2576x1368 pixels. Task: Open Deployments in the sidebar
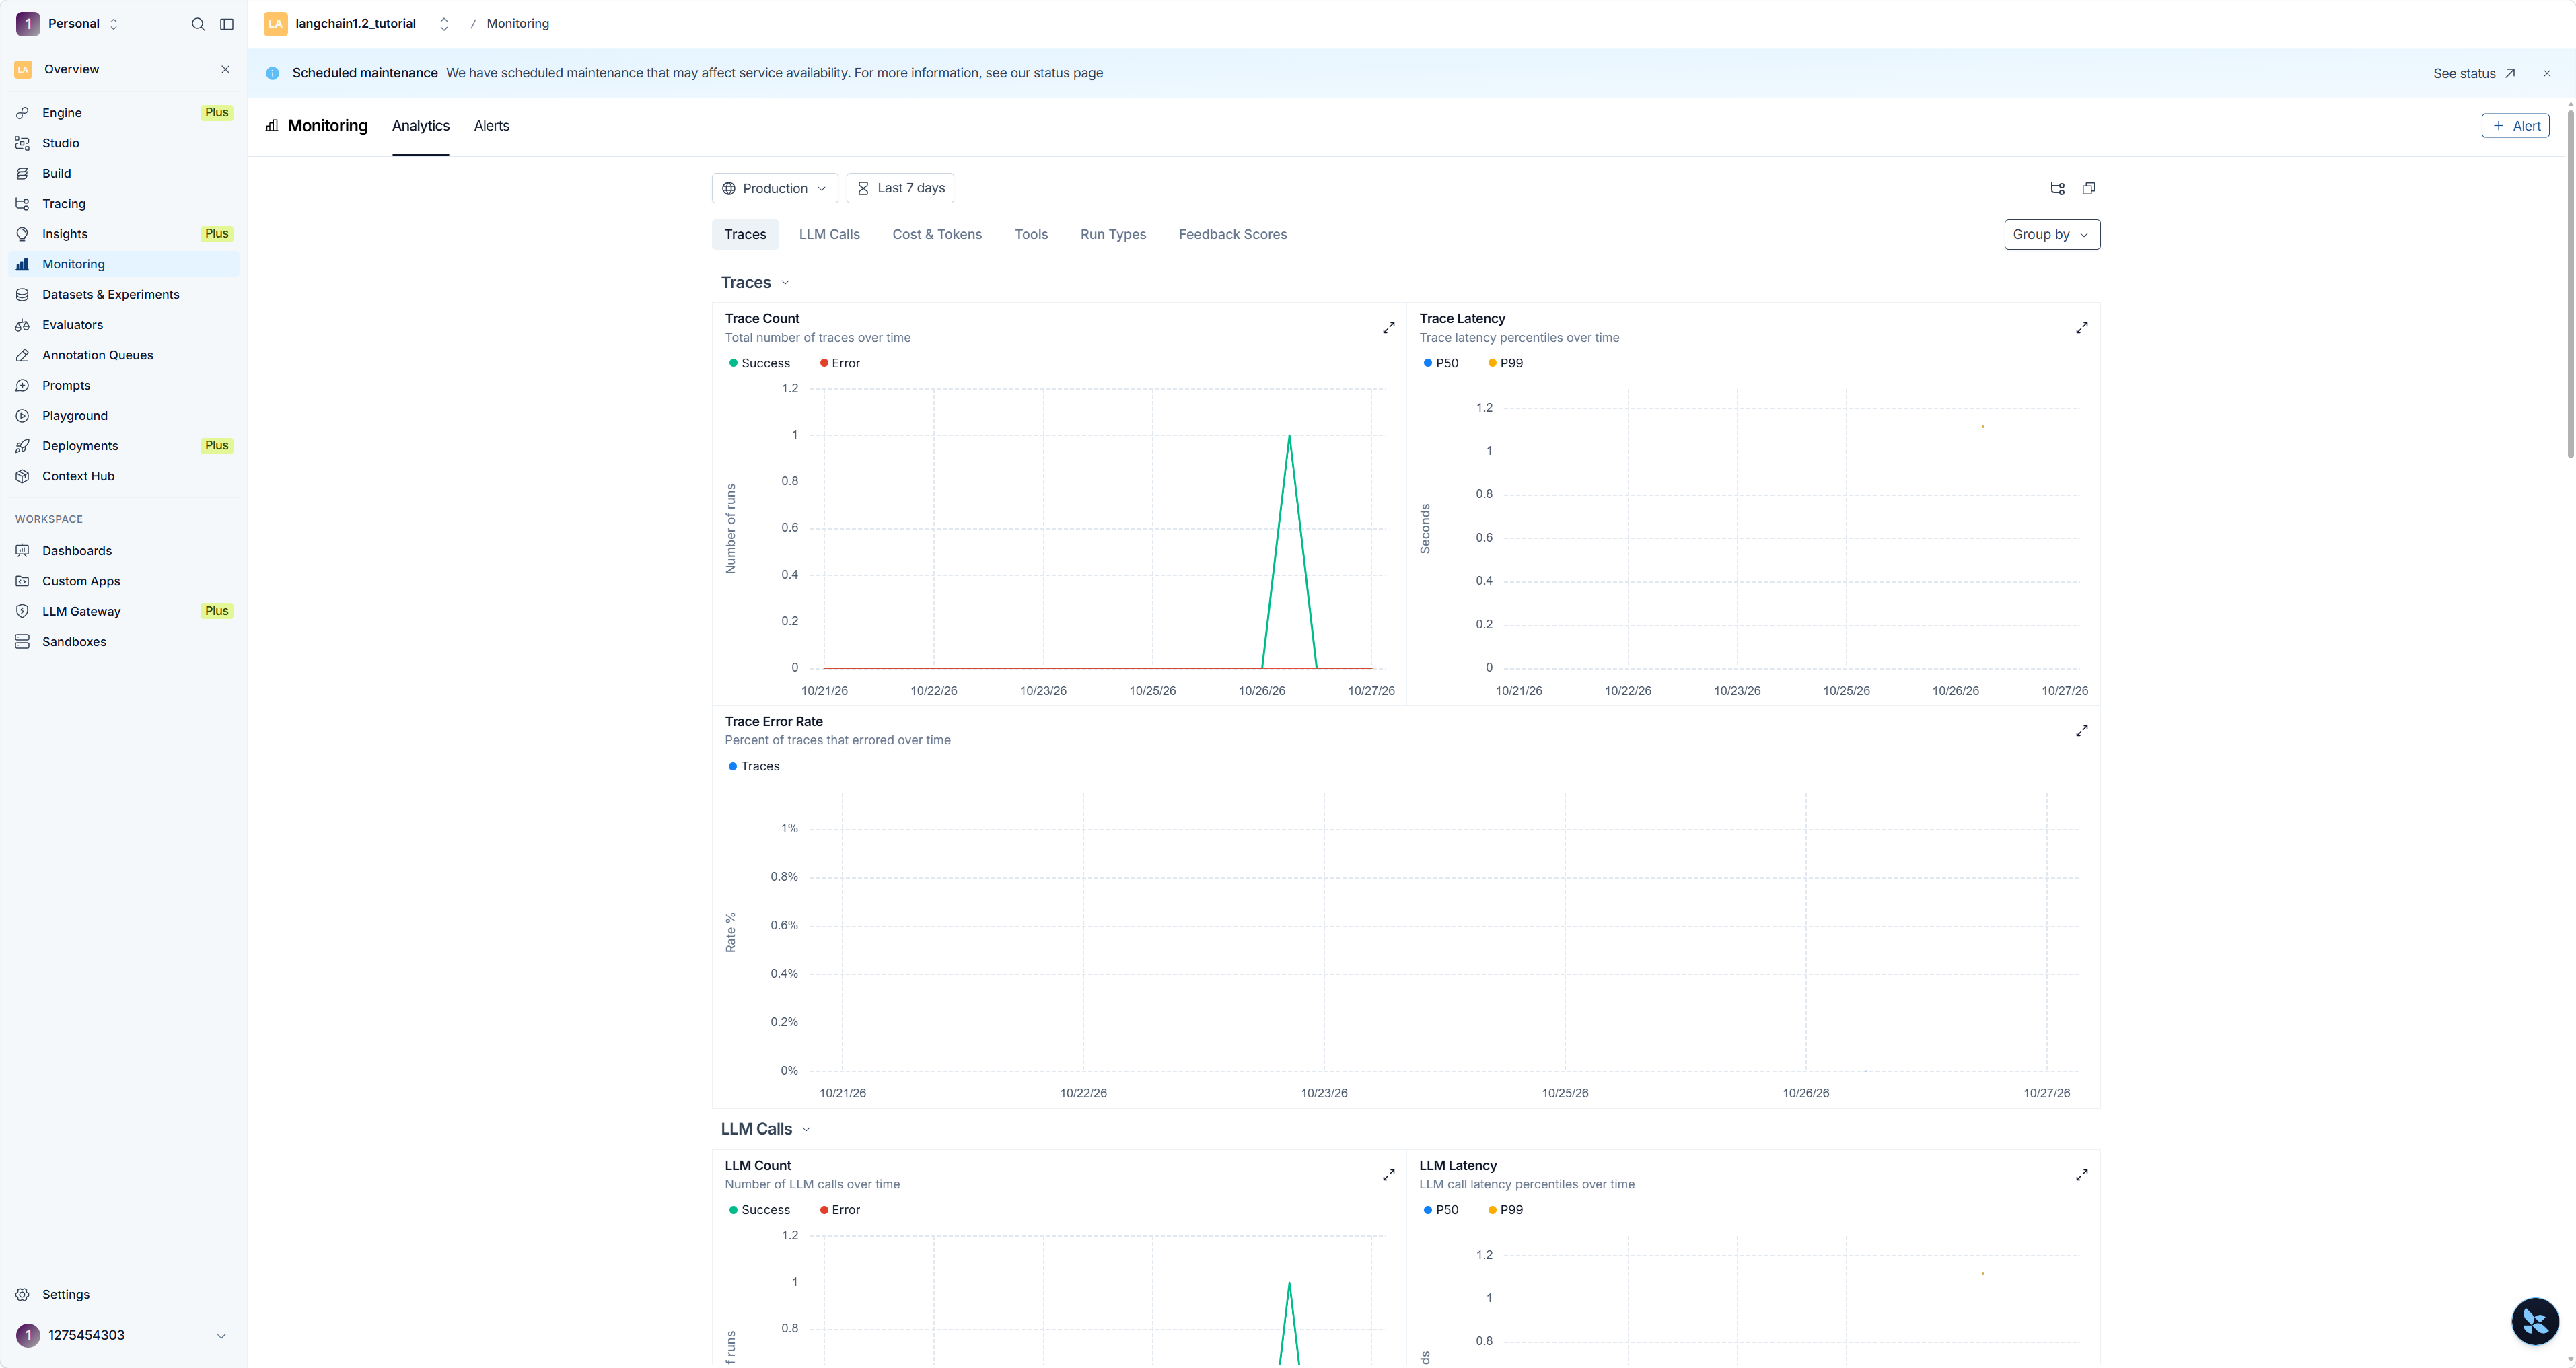pos(124,446)
